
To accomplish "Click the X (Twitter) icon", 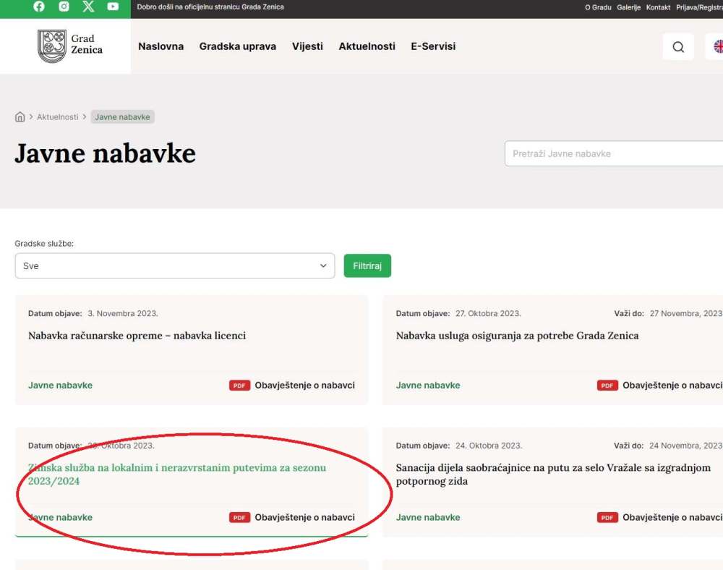I will pyautogui.click(x=88, y=7).
